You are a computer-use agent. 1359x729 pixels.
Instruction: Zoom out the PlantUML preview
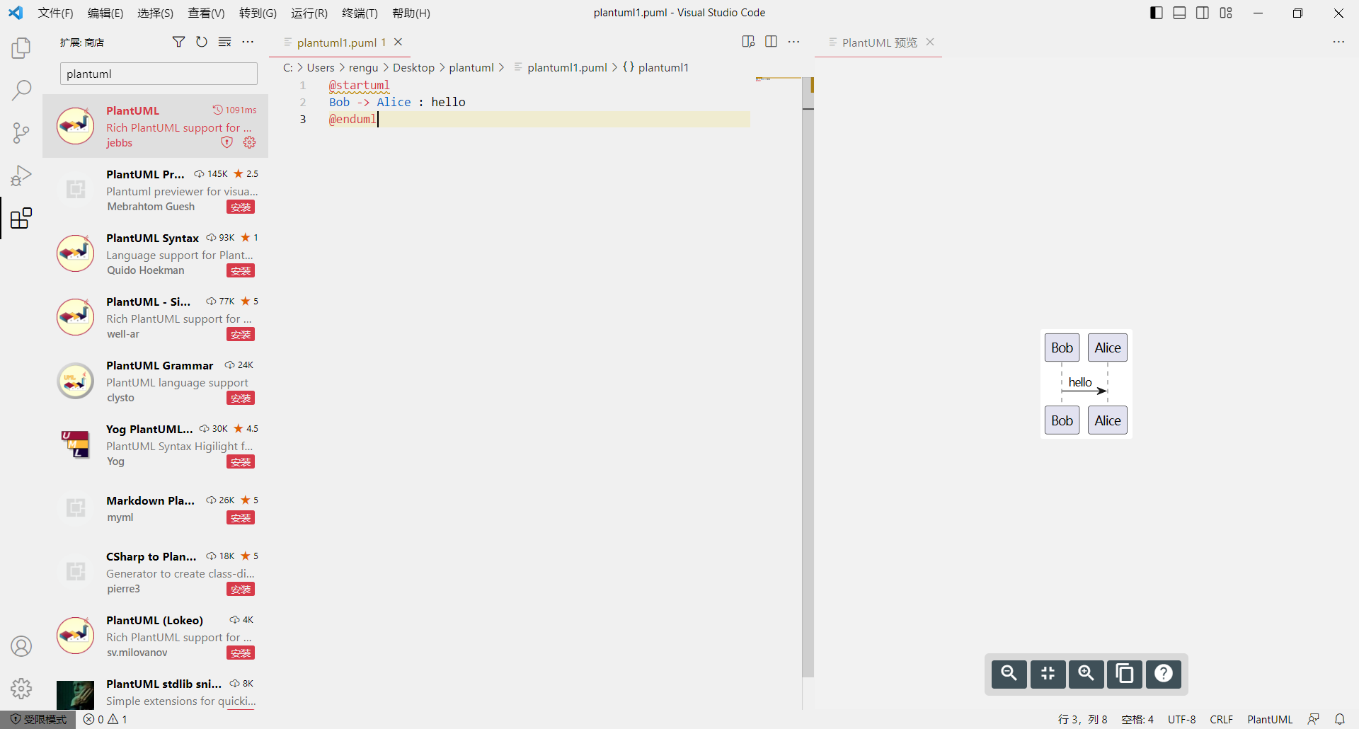(1009, 674)
